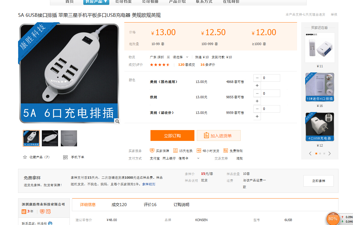This screenshot has height=225, width=353.
Task: Click the buyer protection shield icon
Action: pos(152,151)
